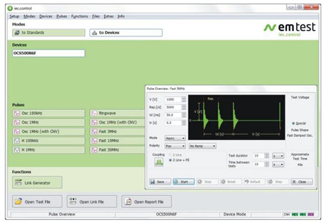Click the Fast 3MHz pulse icon
Viewport: 323px width, 222px height.
click(x=95, y=132)
